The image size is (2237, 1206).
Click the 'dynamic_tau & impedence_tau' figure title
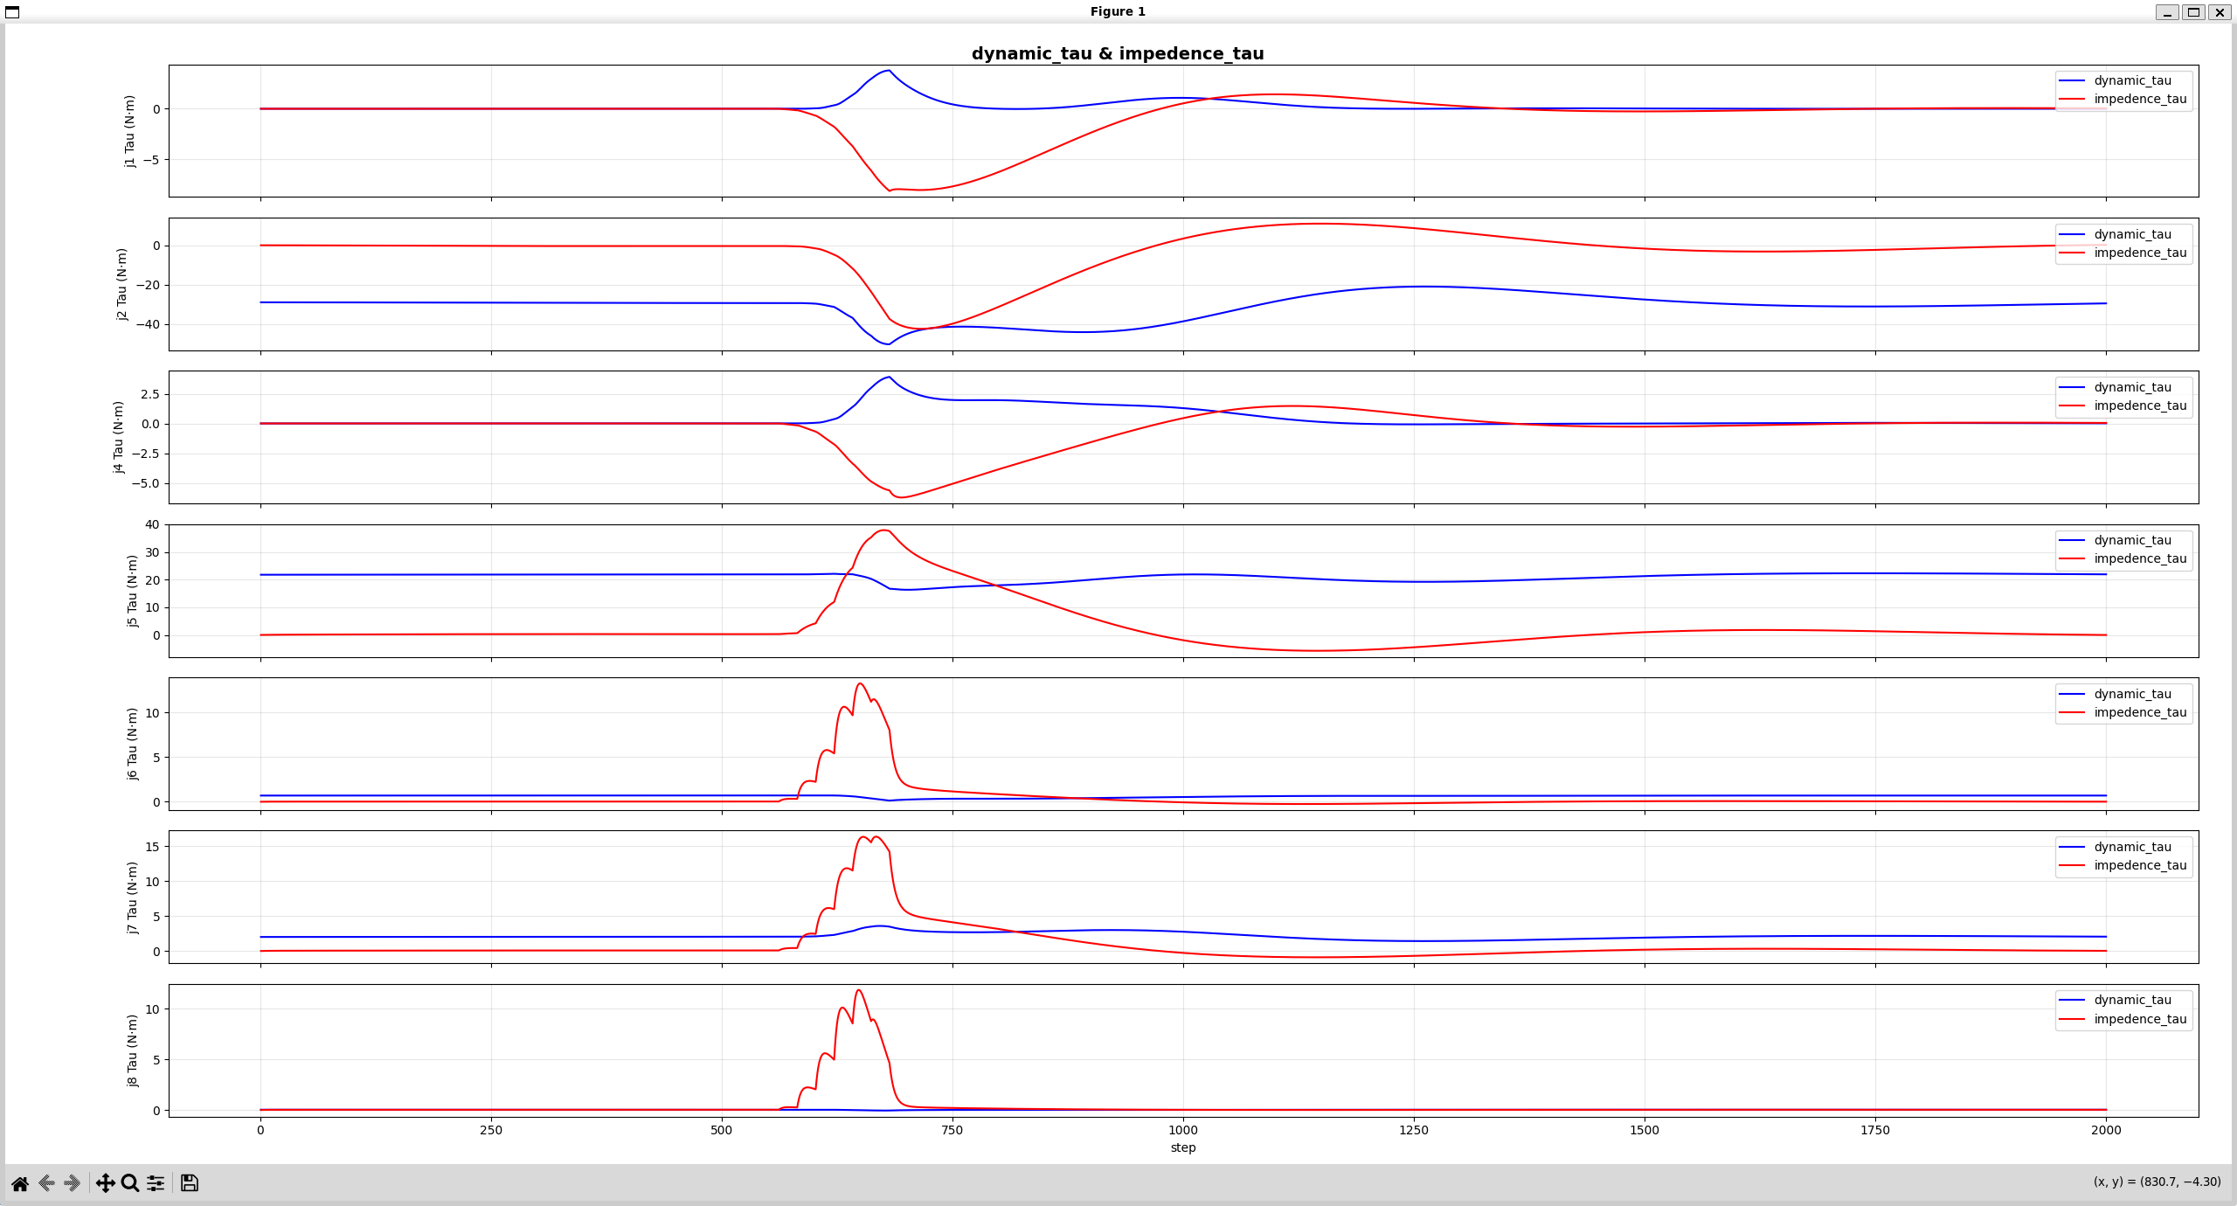[1117, 53]
